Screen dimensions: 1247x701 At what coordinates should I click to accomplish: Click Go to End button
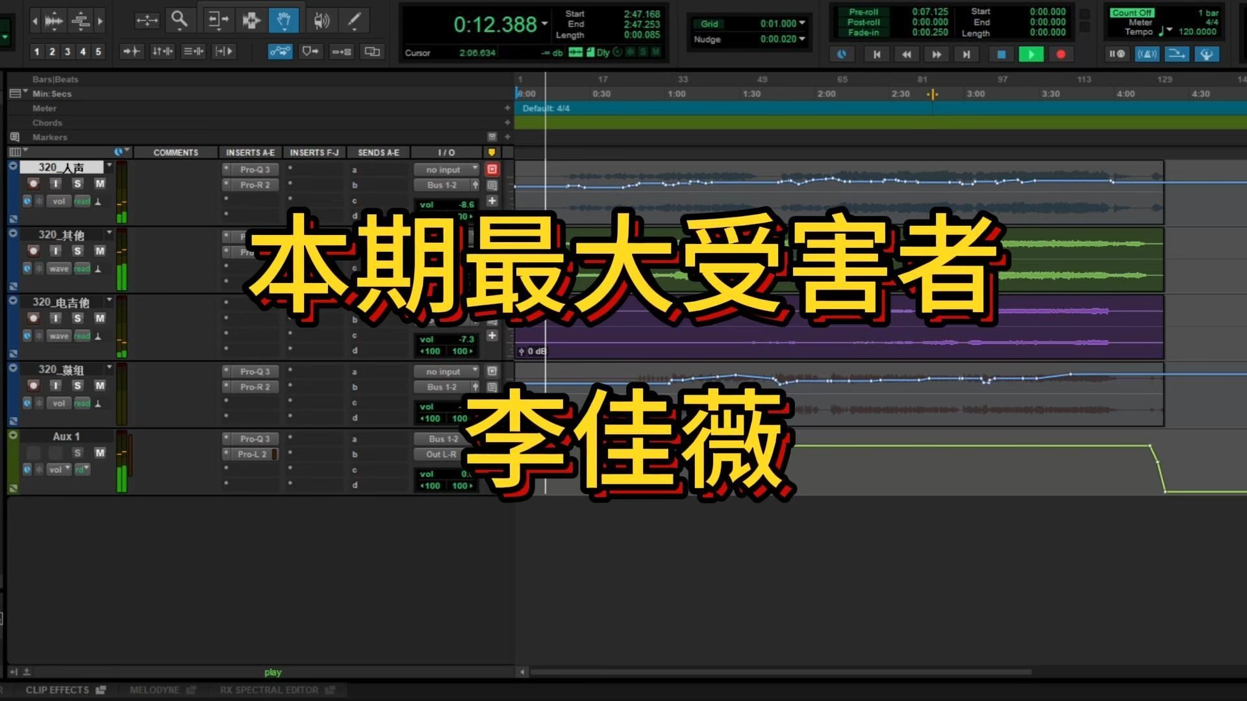click(966, 55)
